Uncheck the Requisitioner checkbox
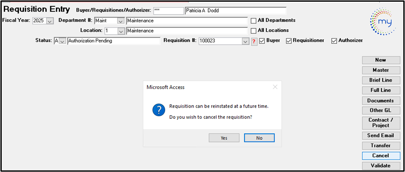This screenshot has width=405, height=172. pos(289,41)
